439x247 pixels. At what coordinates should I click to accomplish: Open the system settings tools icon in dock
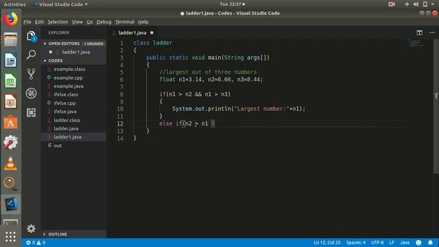[11, 143]
